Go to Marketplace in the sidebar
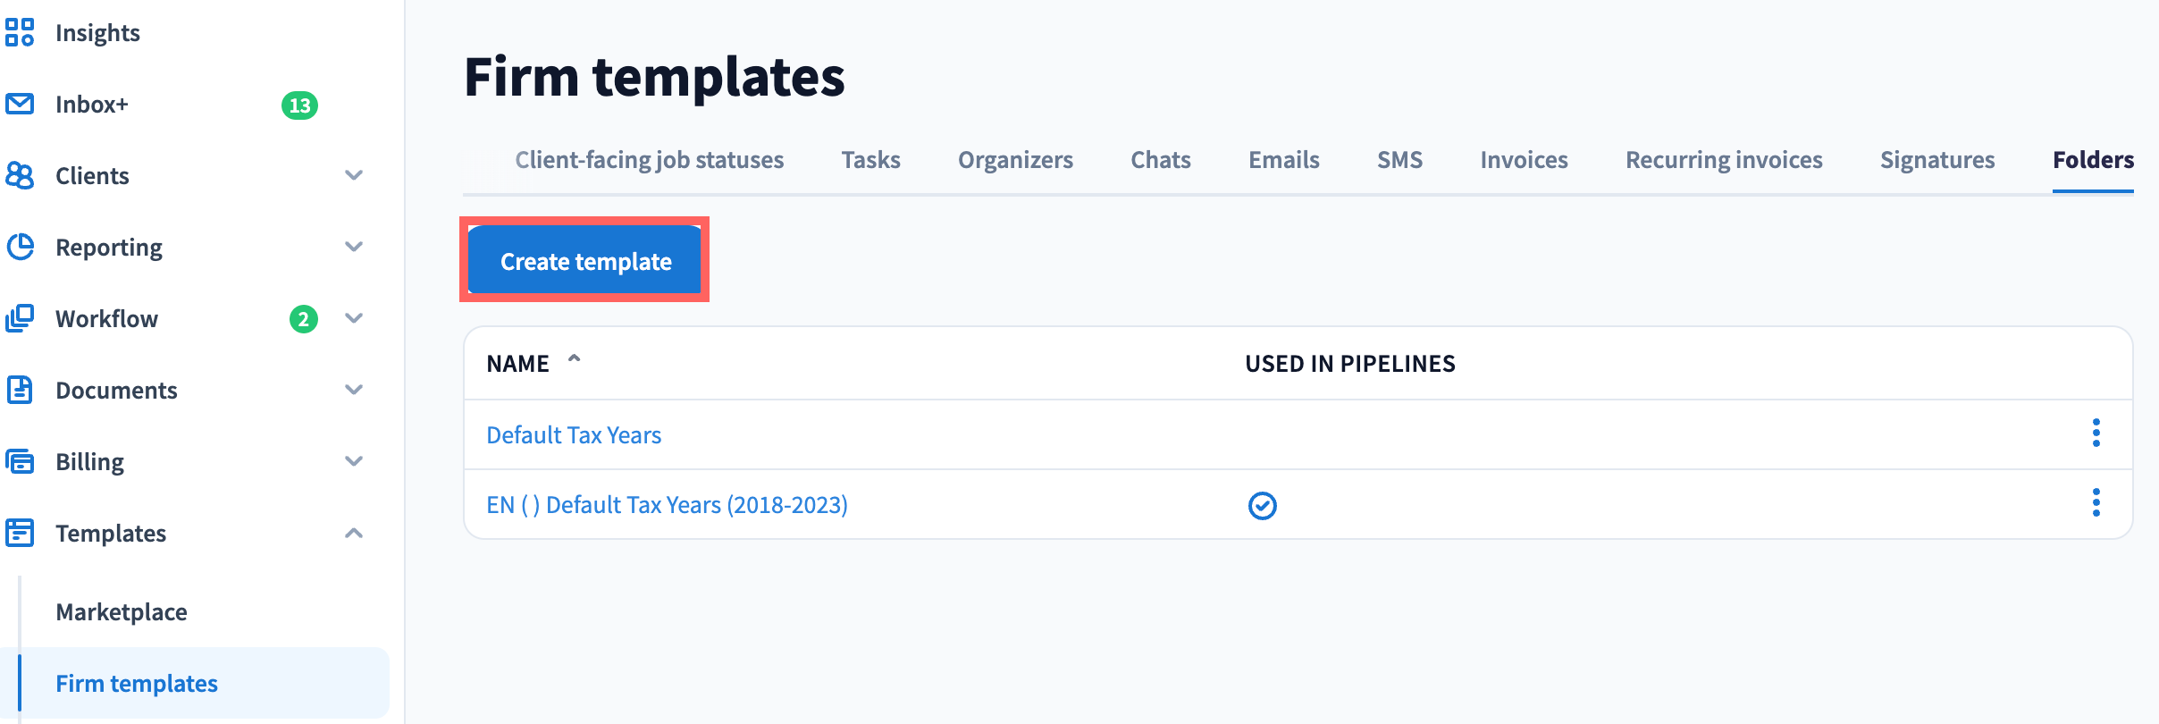Image resolution: width=2159 pixels, height=724 pixels. click(x=122, y=612)
